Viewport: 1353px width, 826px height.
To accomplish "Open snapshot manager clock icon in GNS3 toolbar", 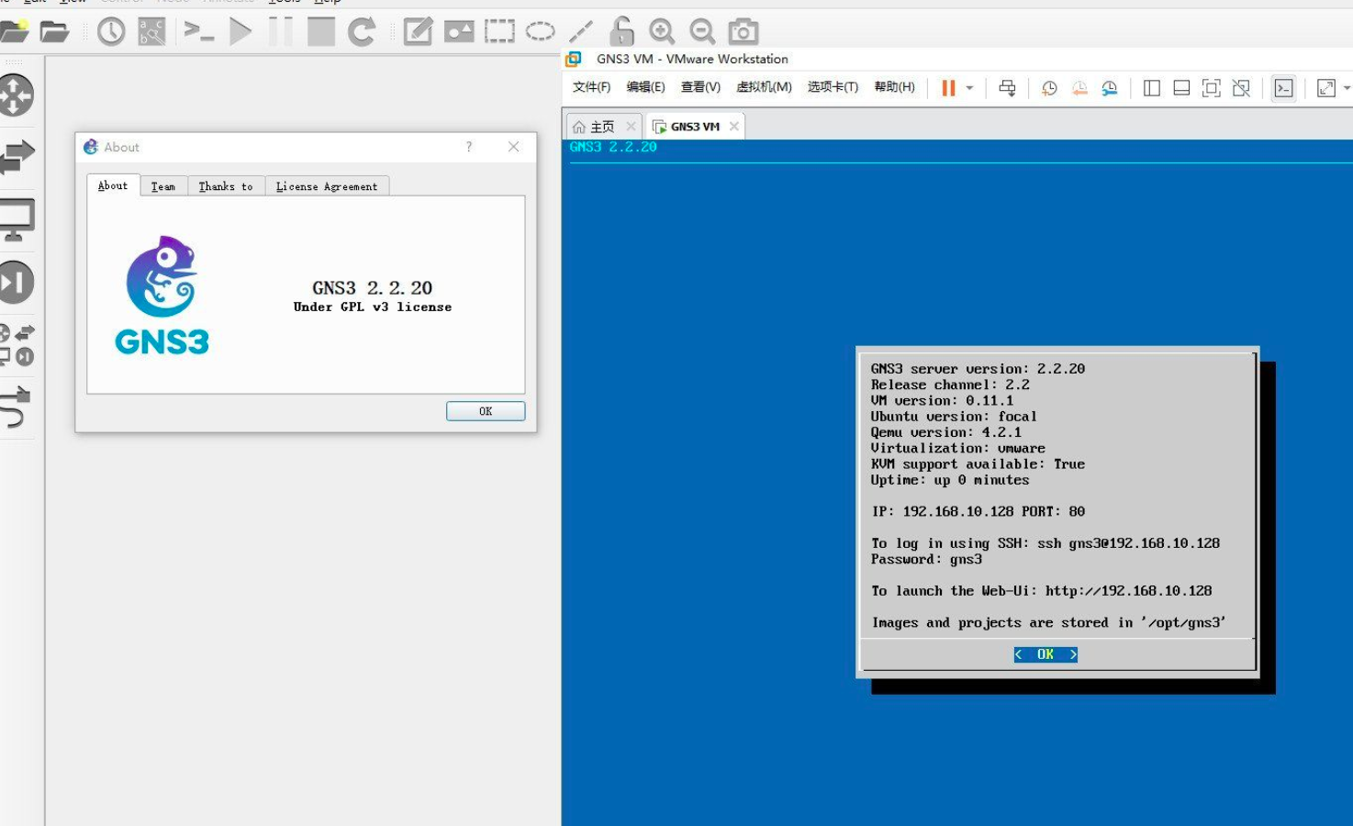I will [111, 32].
